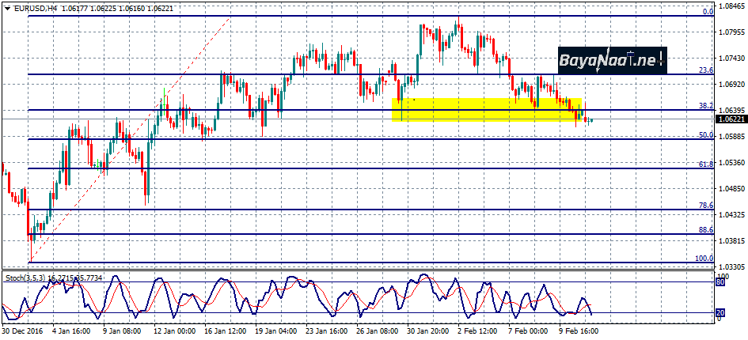The height and width of the screenshot is (340, 748).
Task: Click the stochastic 20 level marker
Action: (x=720, y=313)
